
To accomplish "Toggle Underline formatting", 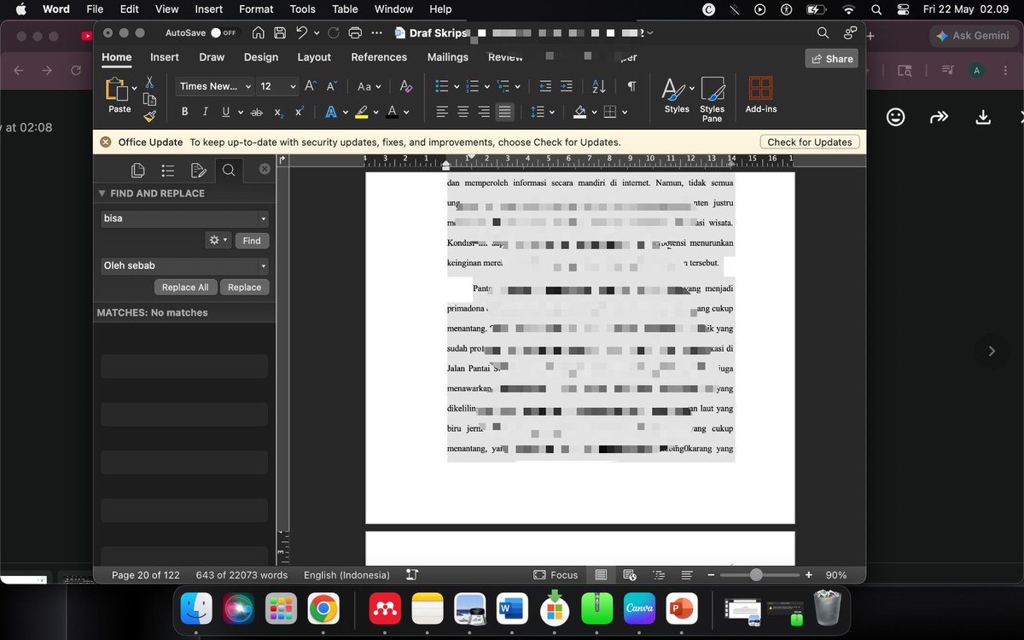I will click(x=226, y=112).
